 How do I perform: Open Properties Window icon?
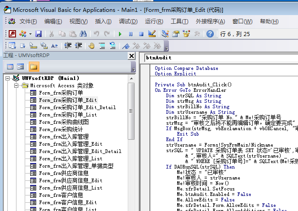coord(176,34)
